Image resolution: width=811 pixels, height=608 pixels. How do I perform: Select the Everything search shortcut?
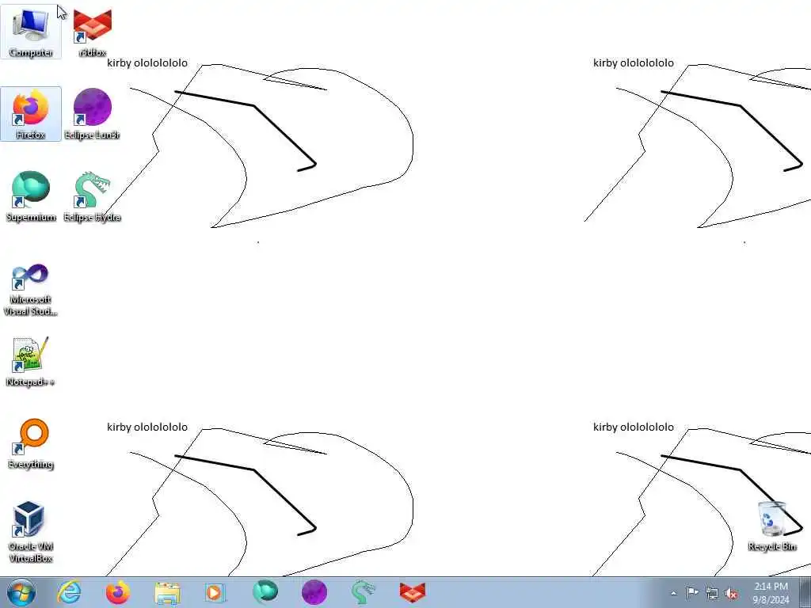pos(31,443)
